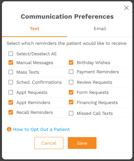The height and width of the screenshot is (161, 134).
Task: Uncheck Recall Reminders
Action: tap(11, 112)
